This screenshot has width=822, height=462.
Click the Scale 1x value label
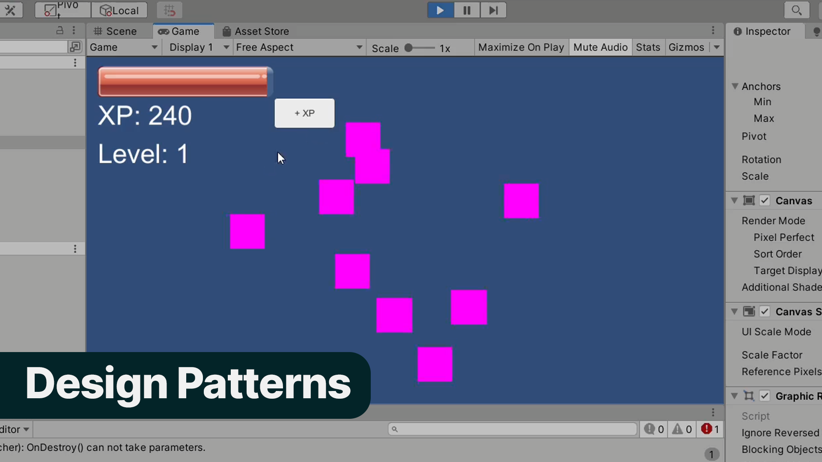[445, 48]
